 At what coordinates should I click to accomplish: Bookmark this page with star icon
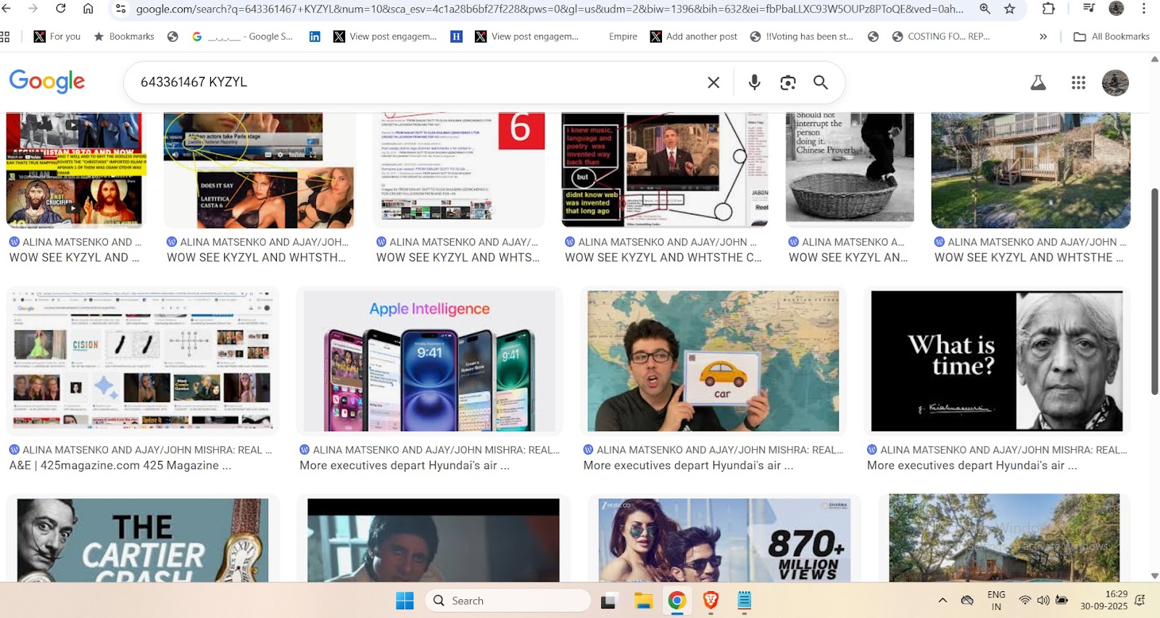pyautogui.click(x=1009, y=9)
